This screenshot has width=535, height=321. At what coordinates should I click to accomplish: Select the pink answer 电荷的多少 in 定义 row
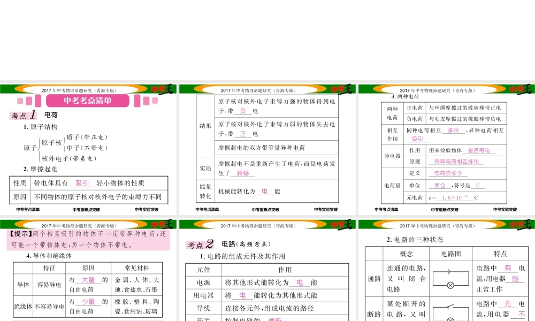448,173
